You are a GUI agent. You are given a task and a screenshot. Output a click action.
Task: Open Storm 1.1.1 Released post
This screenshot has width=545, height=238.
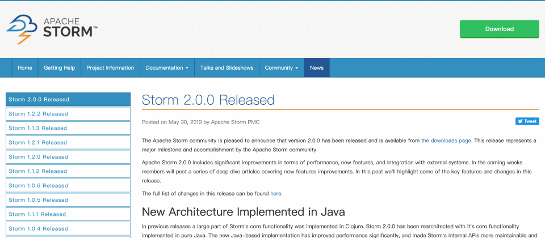pos(68,214)
